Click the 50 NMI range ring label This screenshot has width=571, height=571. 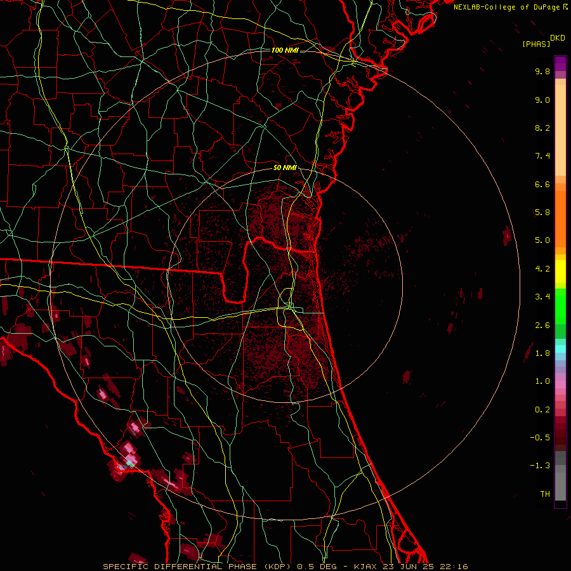(x=285, y=168)
